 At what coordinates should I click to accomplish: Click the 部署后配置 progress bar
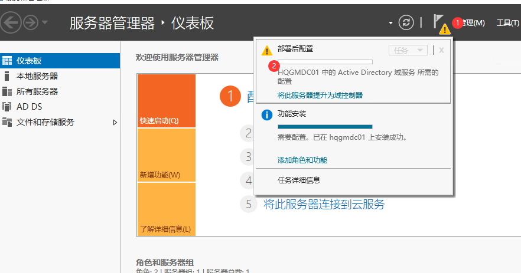coord(325,62)
